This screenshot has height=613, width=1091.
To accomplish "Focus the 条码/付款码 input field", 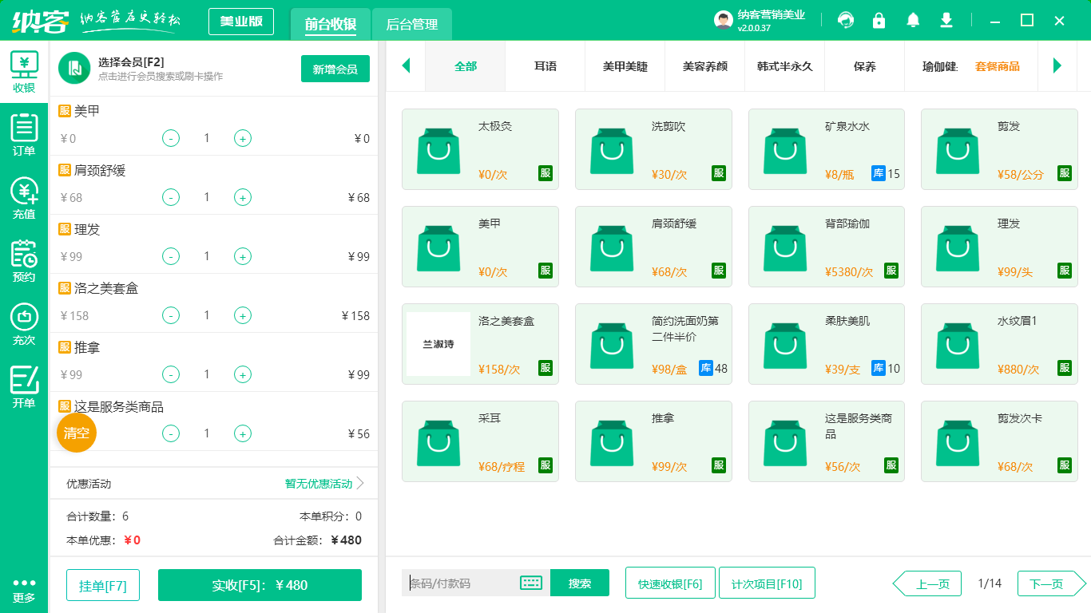I will (x=462, y=583).
